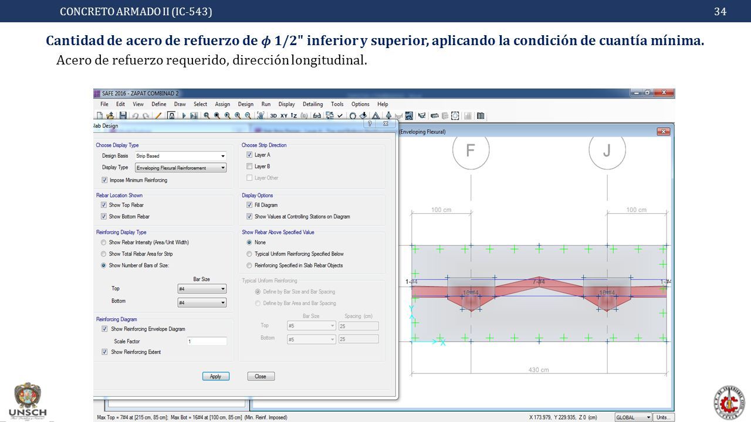Image resolution: width=751 pixels, height=422 pixels.
Task: Click the circle object shape icon
Action: (x=353, y=115)
